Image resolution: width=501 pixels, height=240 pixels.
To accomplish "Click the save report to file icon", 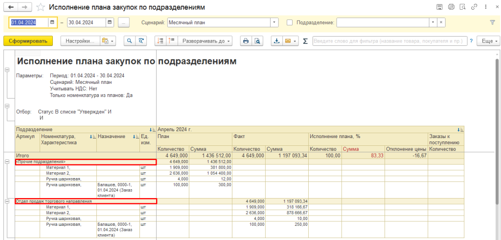I will point(276,41).
